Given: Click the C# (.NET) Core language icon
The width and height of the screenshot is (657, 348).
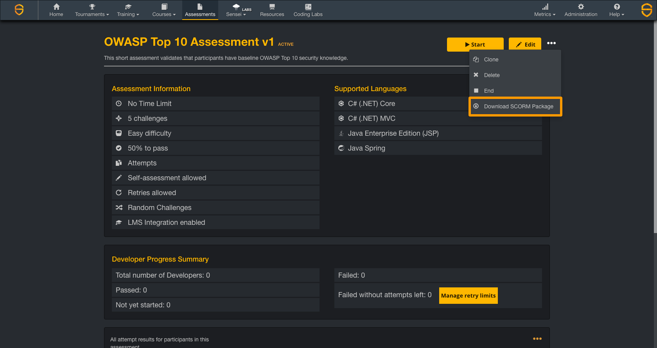Looking at the screenshot, I should 341,104.
